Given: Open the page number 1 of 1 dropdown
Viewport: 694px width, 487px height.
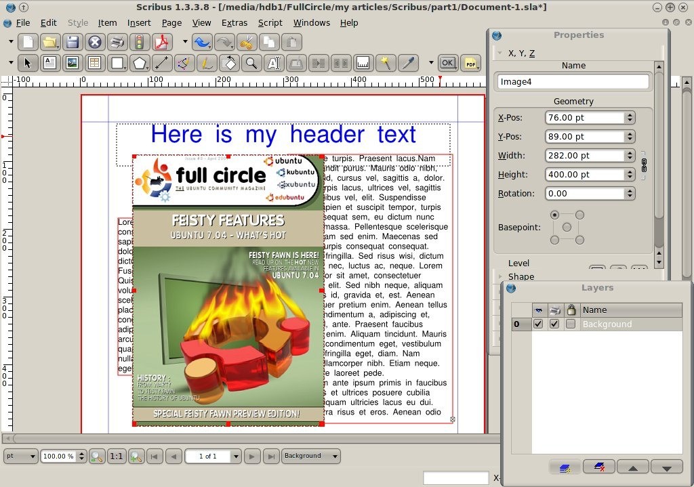Looking at the screenshot, I should coord(236,456).
